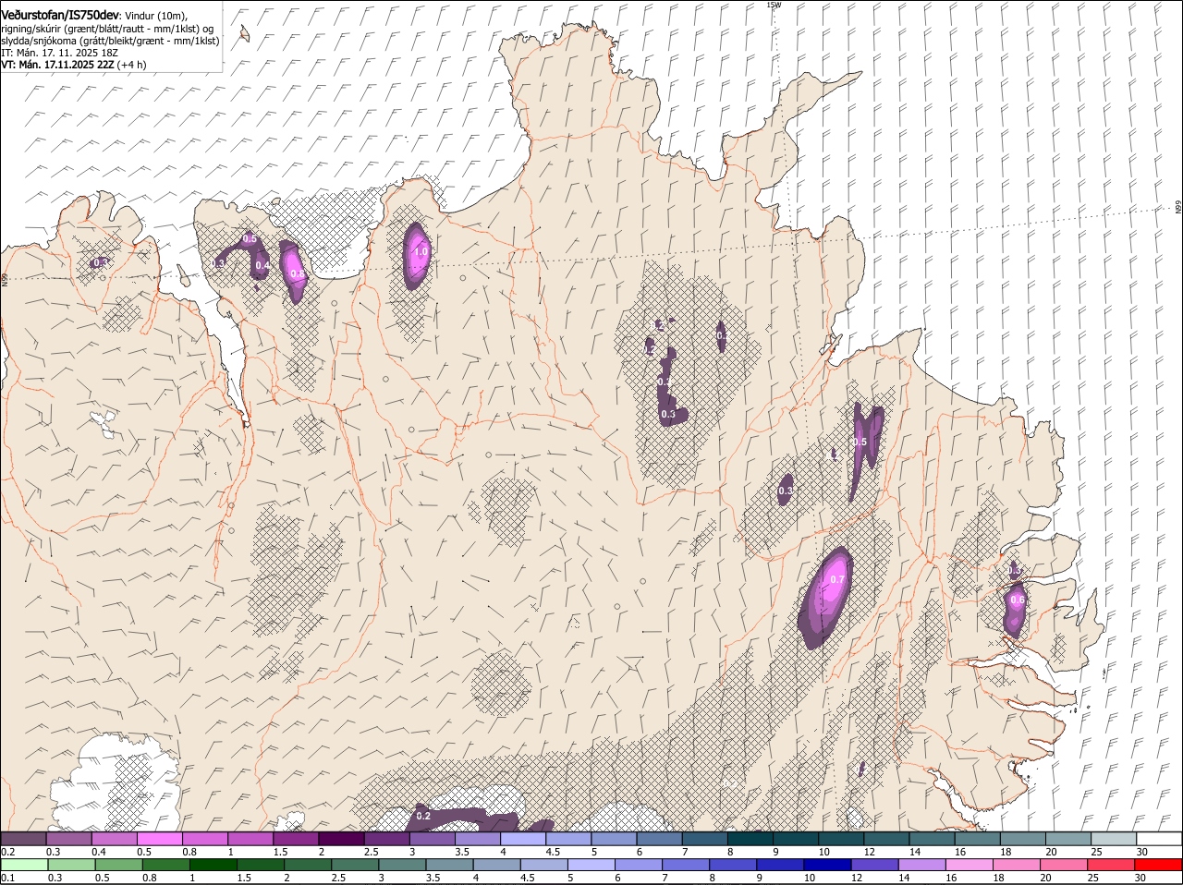
Task: Click the "0.6" precipitation label on the map
Action: coord(1018,600)
